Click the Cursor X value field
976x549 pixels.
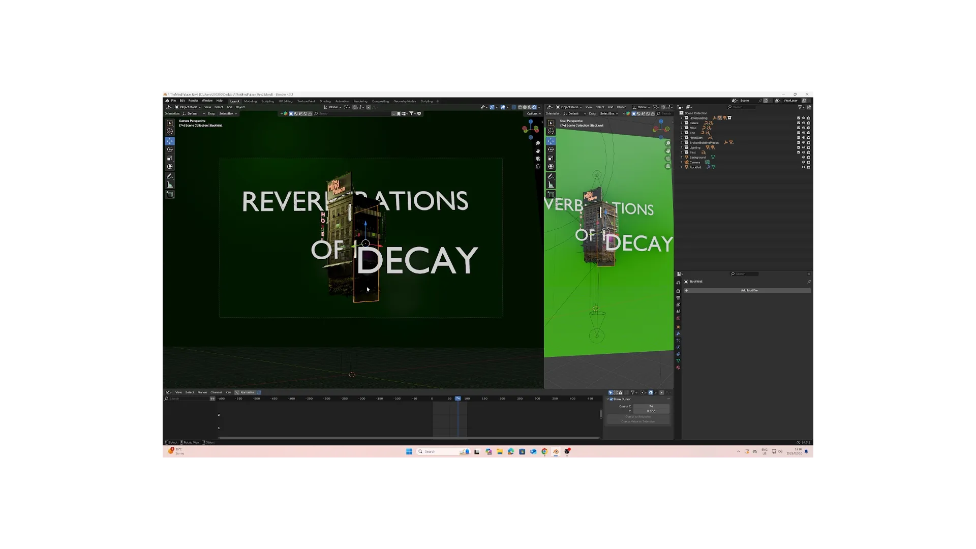pos(651,406)
